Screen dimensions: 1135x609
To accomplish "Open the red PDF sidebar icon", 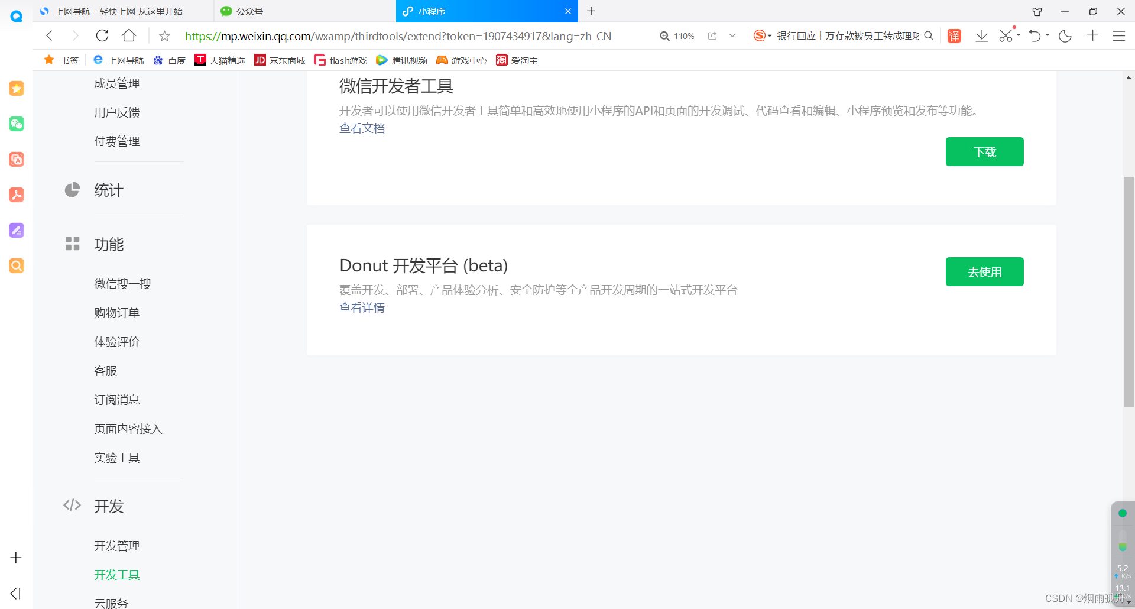I will 17,195.
